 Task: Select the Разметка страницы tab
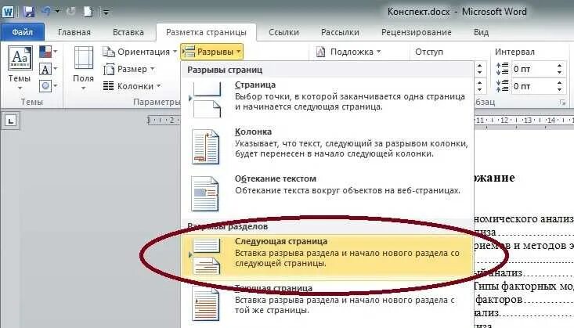pos(206,32)
